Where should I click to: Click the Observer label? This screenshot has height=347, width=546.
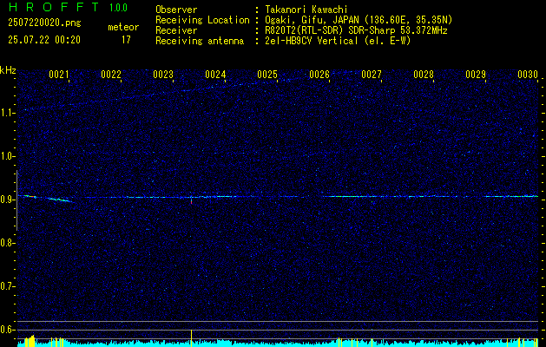pos(176,10)
